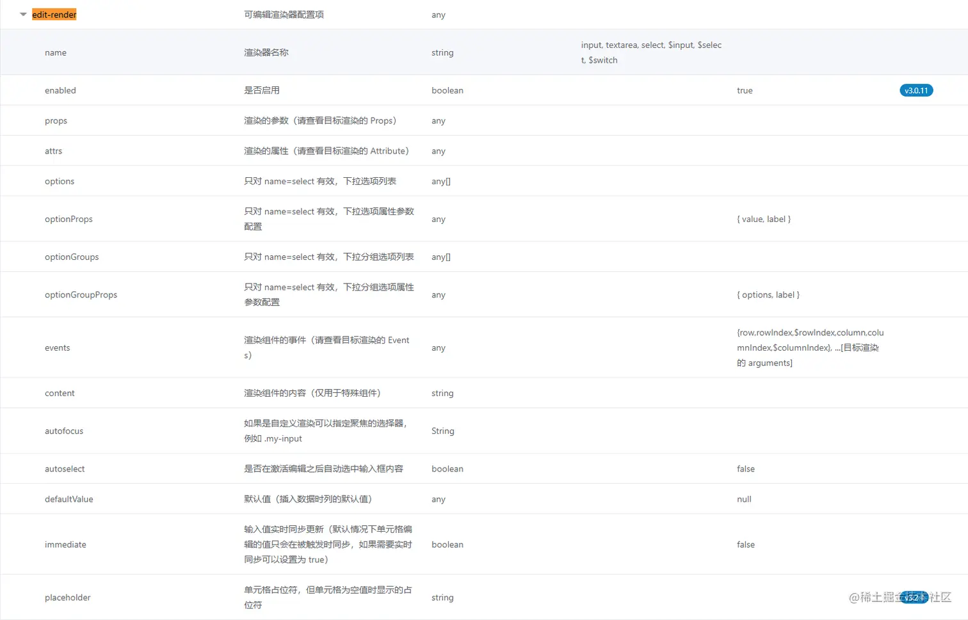968x620 pixels.
Task: Click the { value, label } default value
Action: (x=764, y=219)
